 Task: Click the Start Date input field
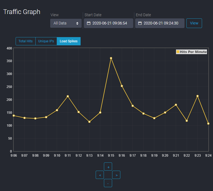click(110, 23)
